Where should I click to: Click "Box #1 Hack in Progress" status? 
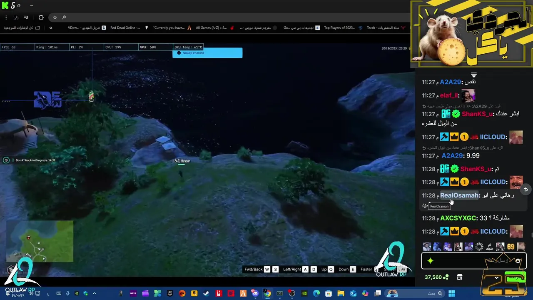click(x=35, y=160)
